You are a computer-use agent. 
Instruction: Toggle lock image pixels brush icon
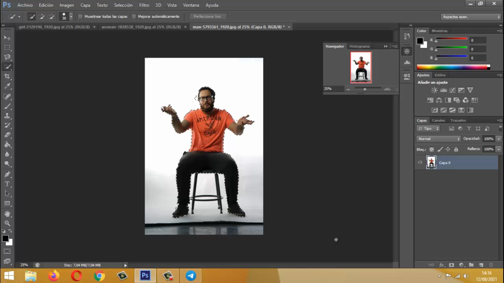[440, 149]
